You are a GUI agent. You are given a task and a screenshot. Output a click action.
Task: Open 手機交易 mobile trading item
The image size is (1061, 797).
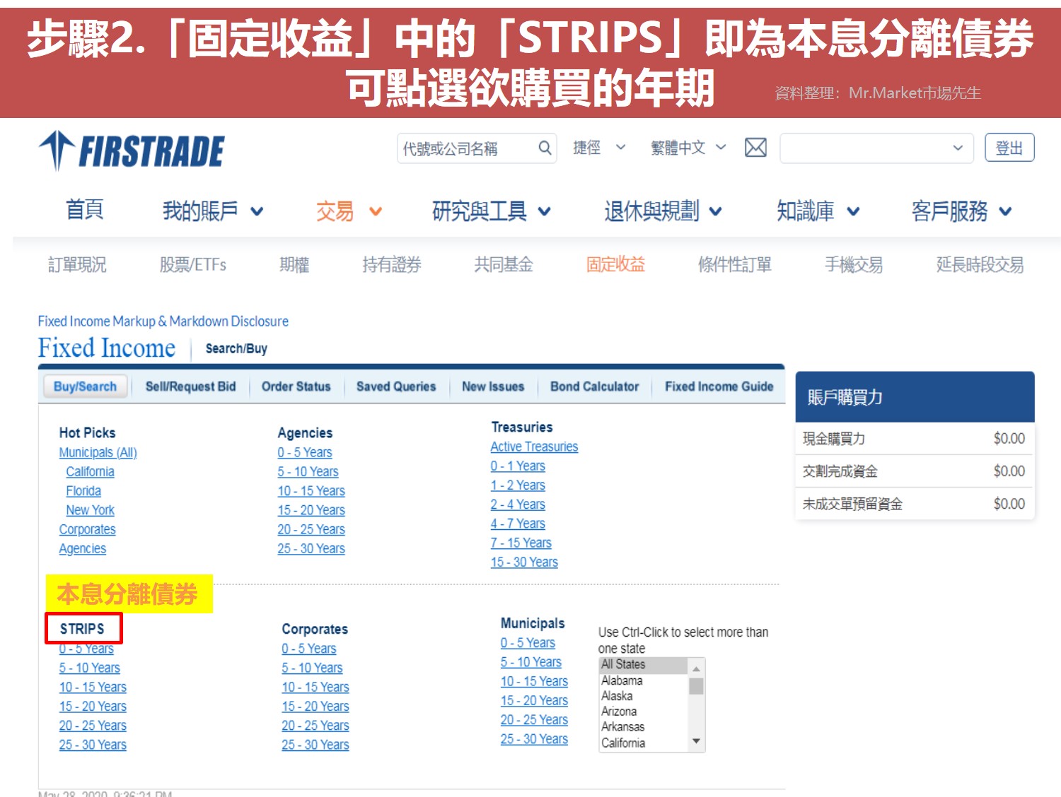pos(854,265)
